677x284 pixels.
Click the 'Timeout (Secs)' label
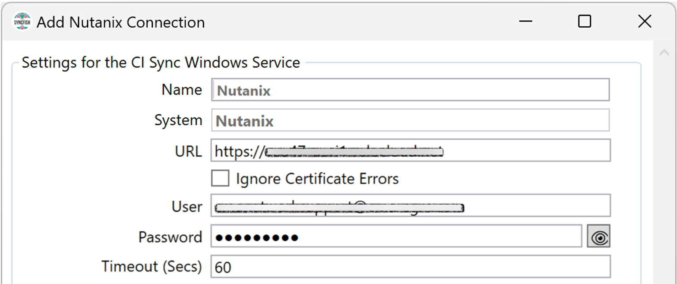tap(152, 266)
